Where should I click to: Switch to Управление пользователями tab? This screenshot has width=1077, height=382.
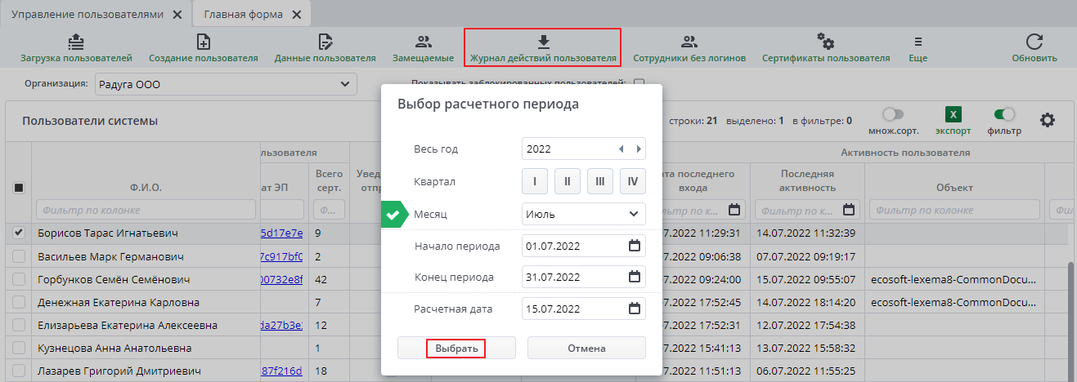click(88, 15)
